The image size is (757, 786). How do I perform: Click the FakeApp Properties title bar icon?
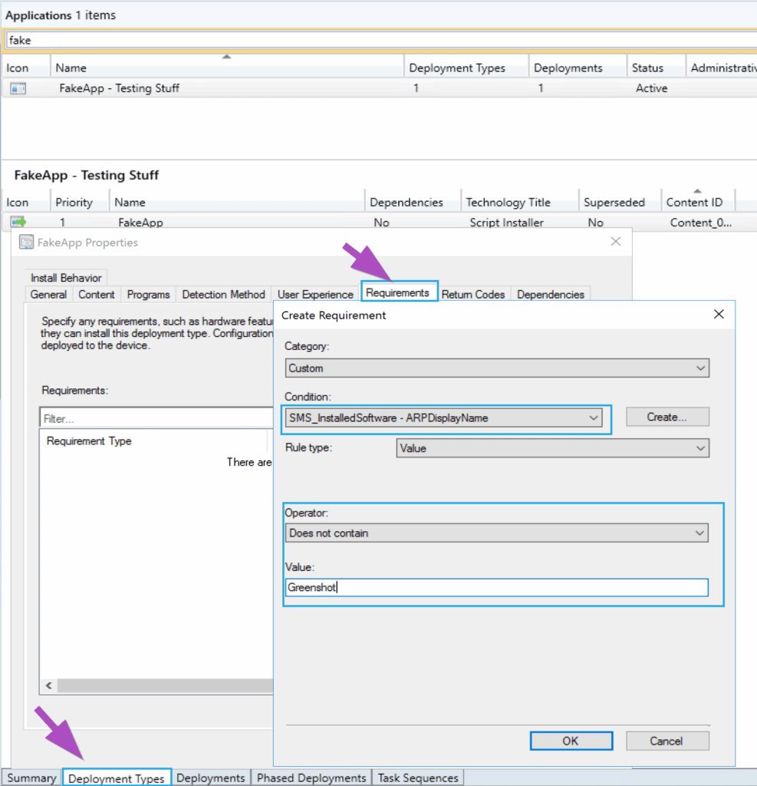pos(26,242)
